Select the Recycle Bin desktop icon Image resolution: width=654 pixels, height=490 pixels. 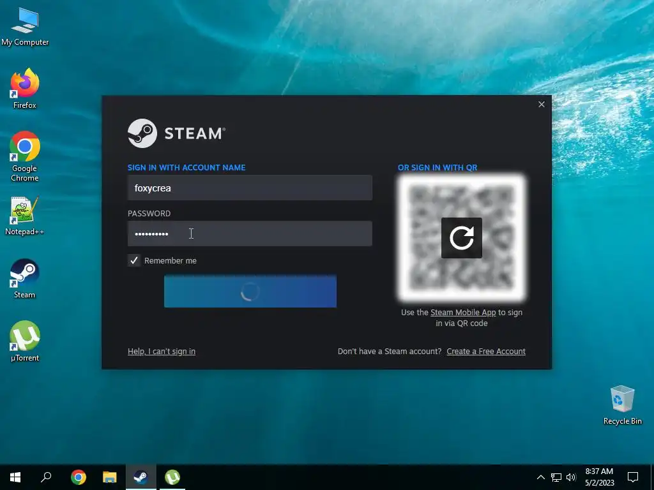click(x=622, y=405)
